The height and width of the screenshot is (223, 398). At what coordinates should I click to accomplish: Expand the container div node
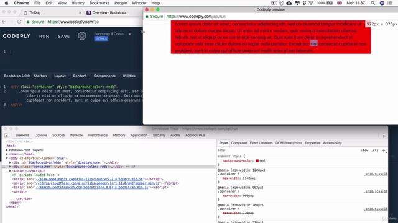[x=10, y=167]
